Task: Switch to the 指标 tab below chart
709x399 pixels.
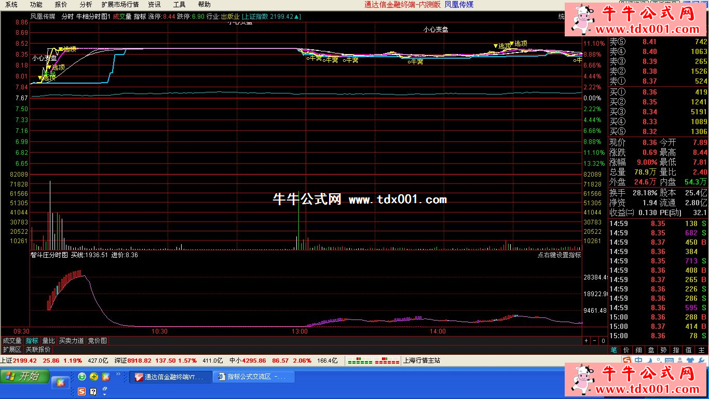Action: tap(32, 341)
